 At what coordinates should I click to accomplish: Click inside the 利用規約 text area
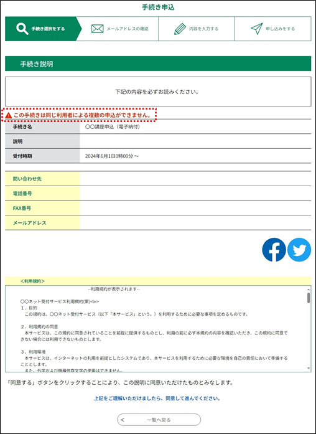click(x=156, y=329)
